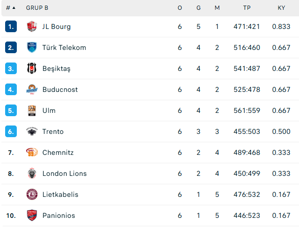Click the Beşiktaş team logo
The width and height of the screenshot is (299, 230).
[32, 69]
